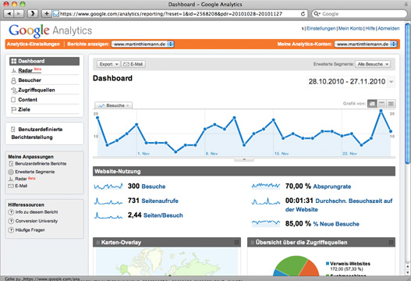
Task: Open the Besuche metric dropdown above the chart
Action: tap(114, 105)
